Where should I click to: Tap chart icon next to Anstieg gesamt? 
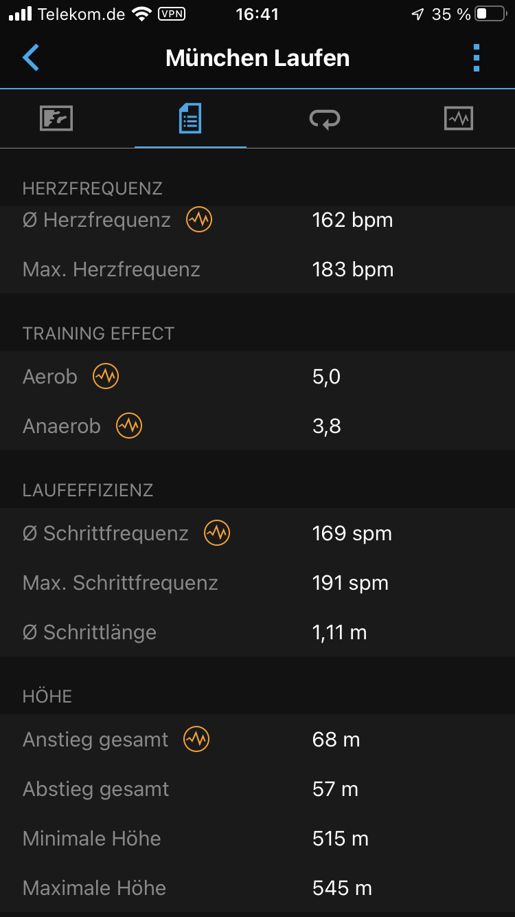[196, 740]
